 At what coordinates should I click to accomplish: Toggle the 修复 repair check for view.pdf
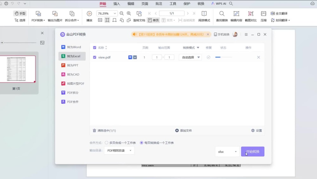click(209, 57)
